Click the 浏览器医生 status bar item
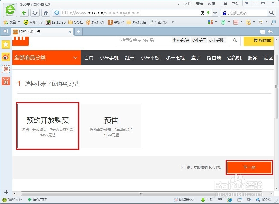Image resolution: width=279 pixels, height=204 pixels. point(185,200)
